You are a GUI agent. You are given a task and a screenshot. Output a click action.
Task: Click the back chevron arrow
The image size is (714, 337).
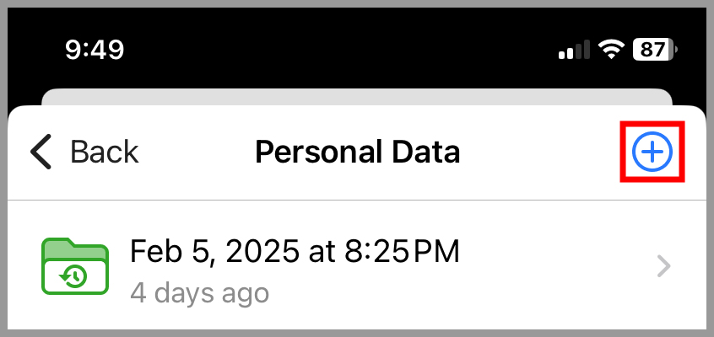point(41,152)
